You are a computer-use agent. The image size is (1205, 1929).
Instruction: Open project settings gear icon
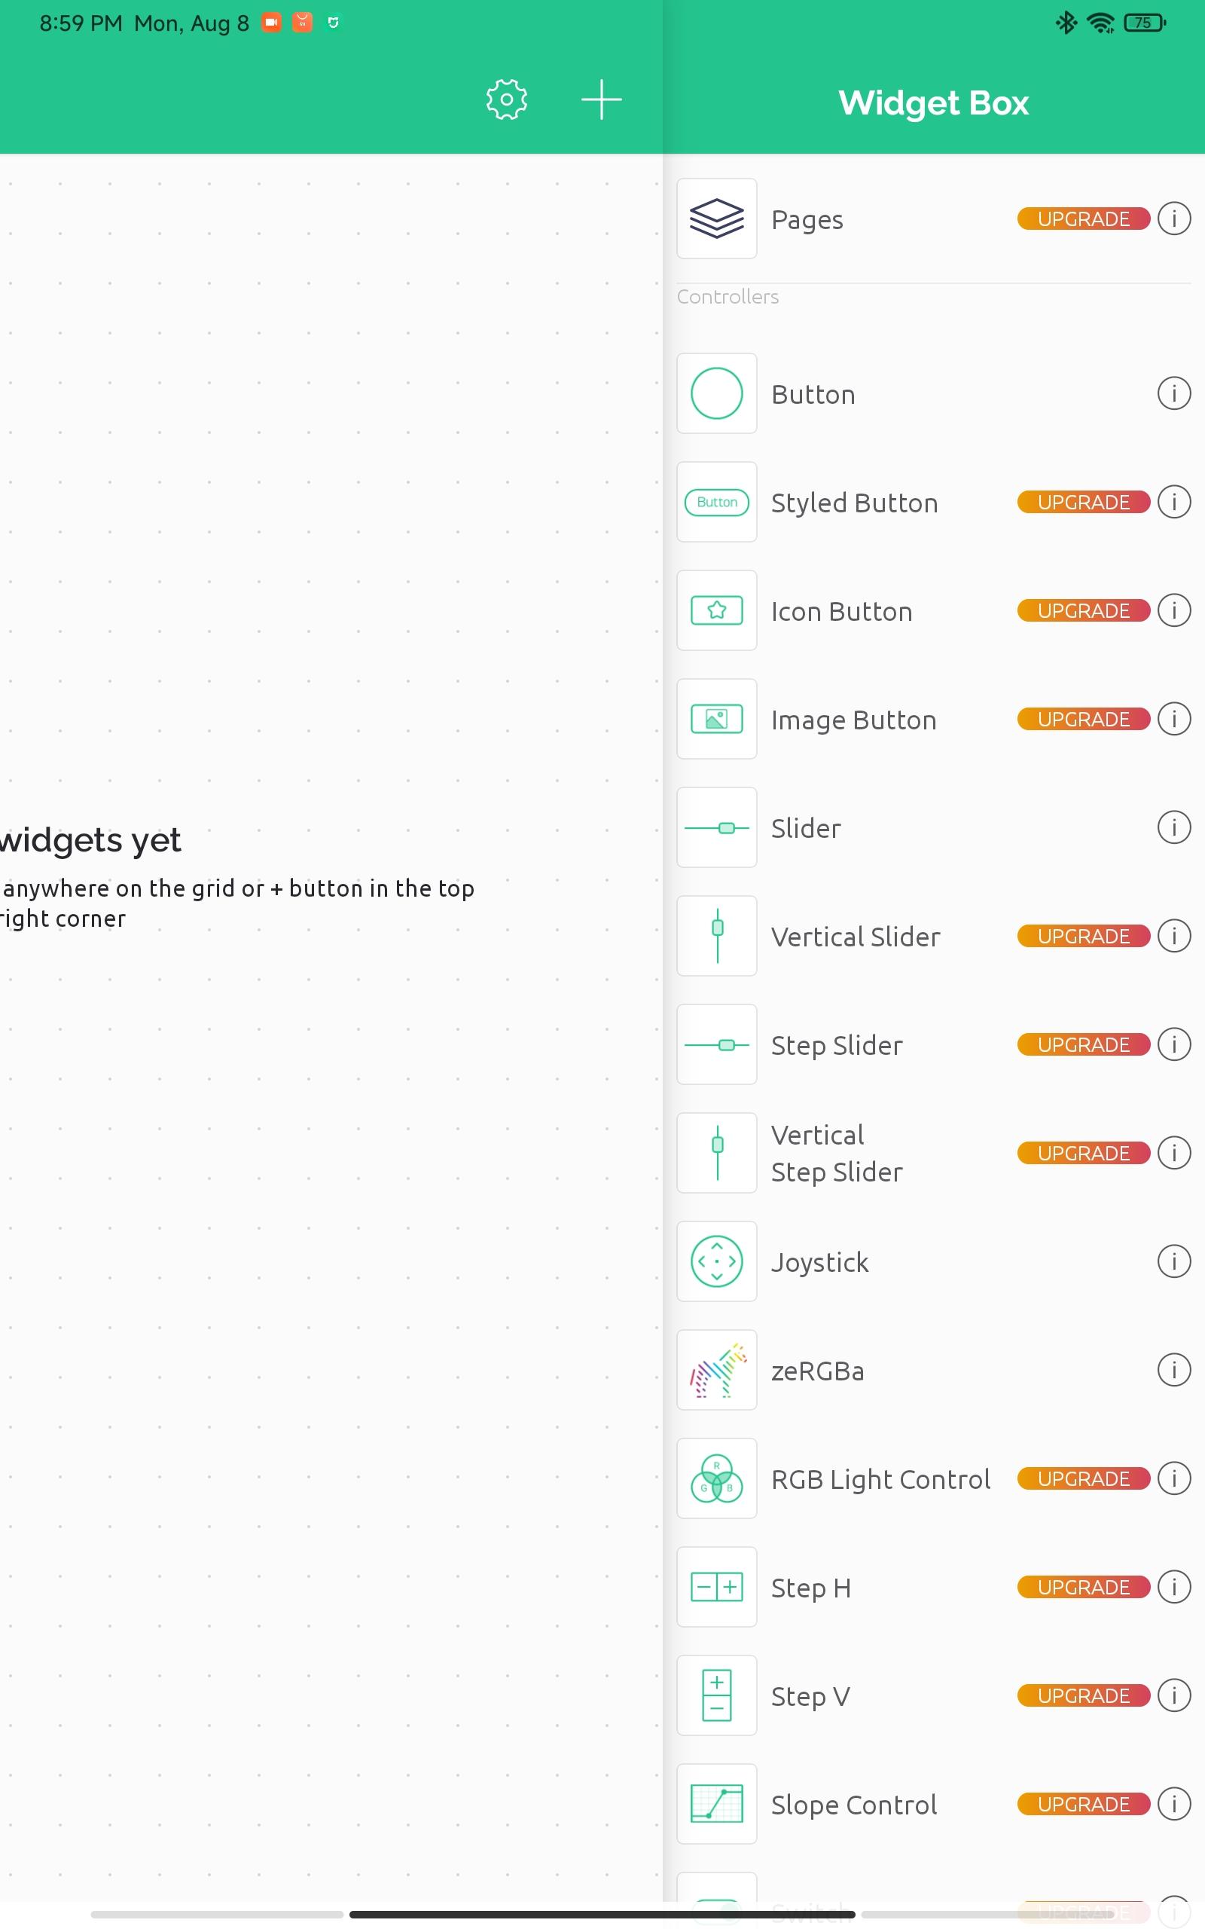[506, 99]
